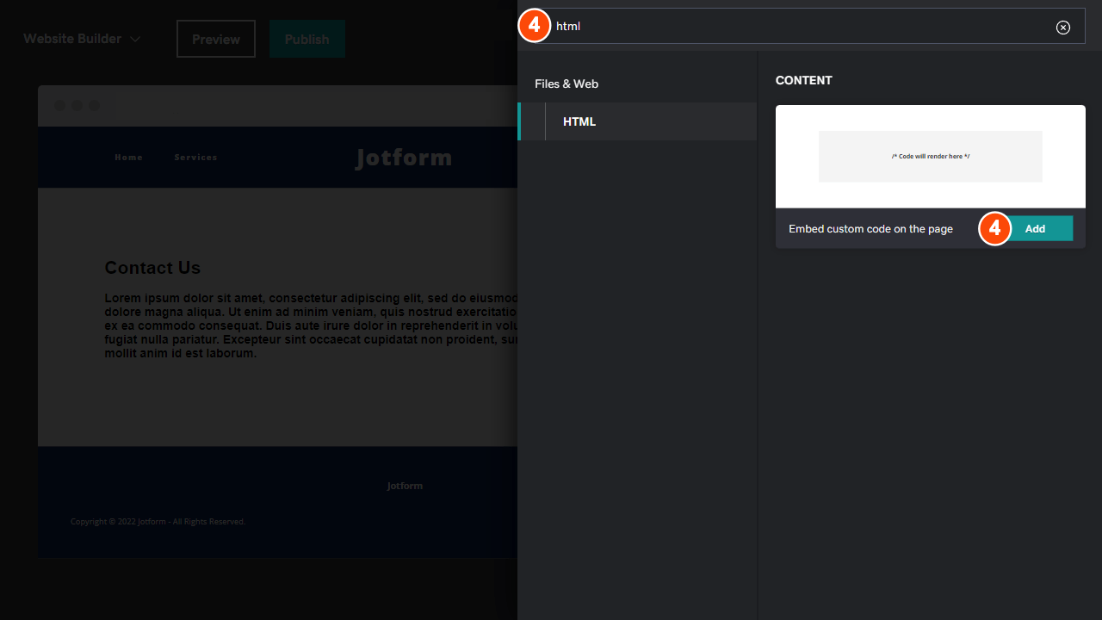Open the Home nav link in preview
The image size is (1102, 620).
129,158
